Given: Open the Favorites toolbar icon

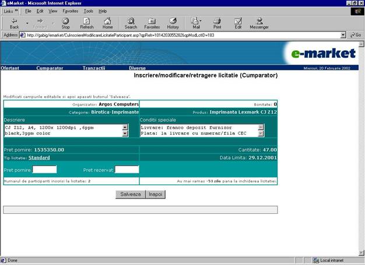Looking at the screenshot, I should tap(152, 23).
